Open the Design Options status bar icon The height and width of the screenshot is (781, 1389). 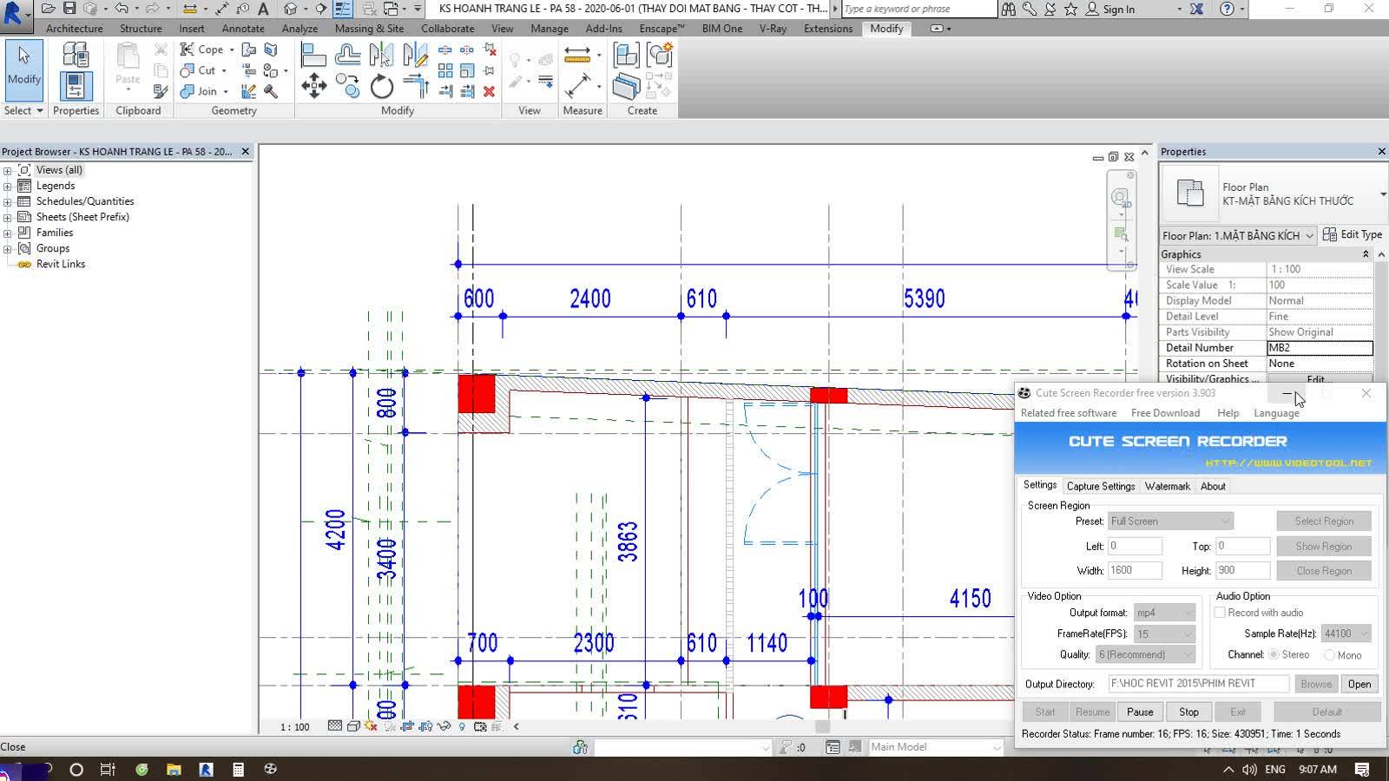click(x=833, y=747)
